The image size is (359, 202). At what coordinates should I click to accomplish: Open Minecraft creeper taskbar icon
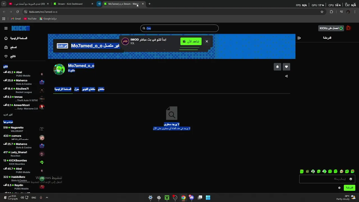pos(167,198)
